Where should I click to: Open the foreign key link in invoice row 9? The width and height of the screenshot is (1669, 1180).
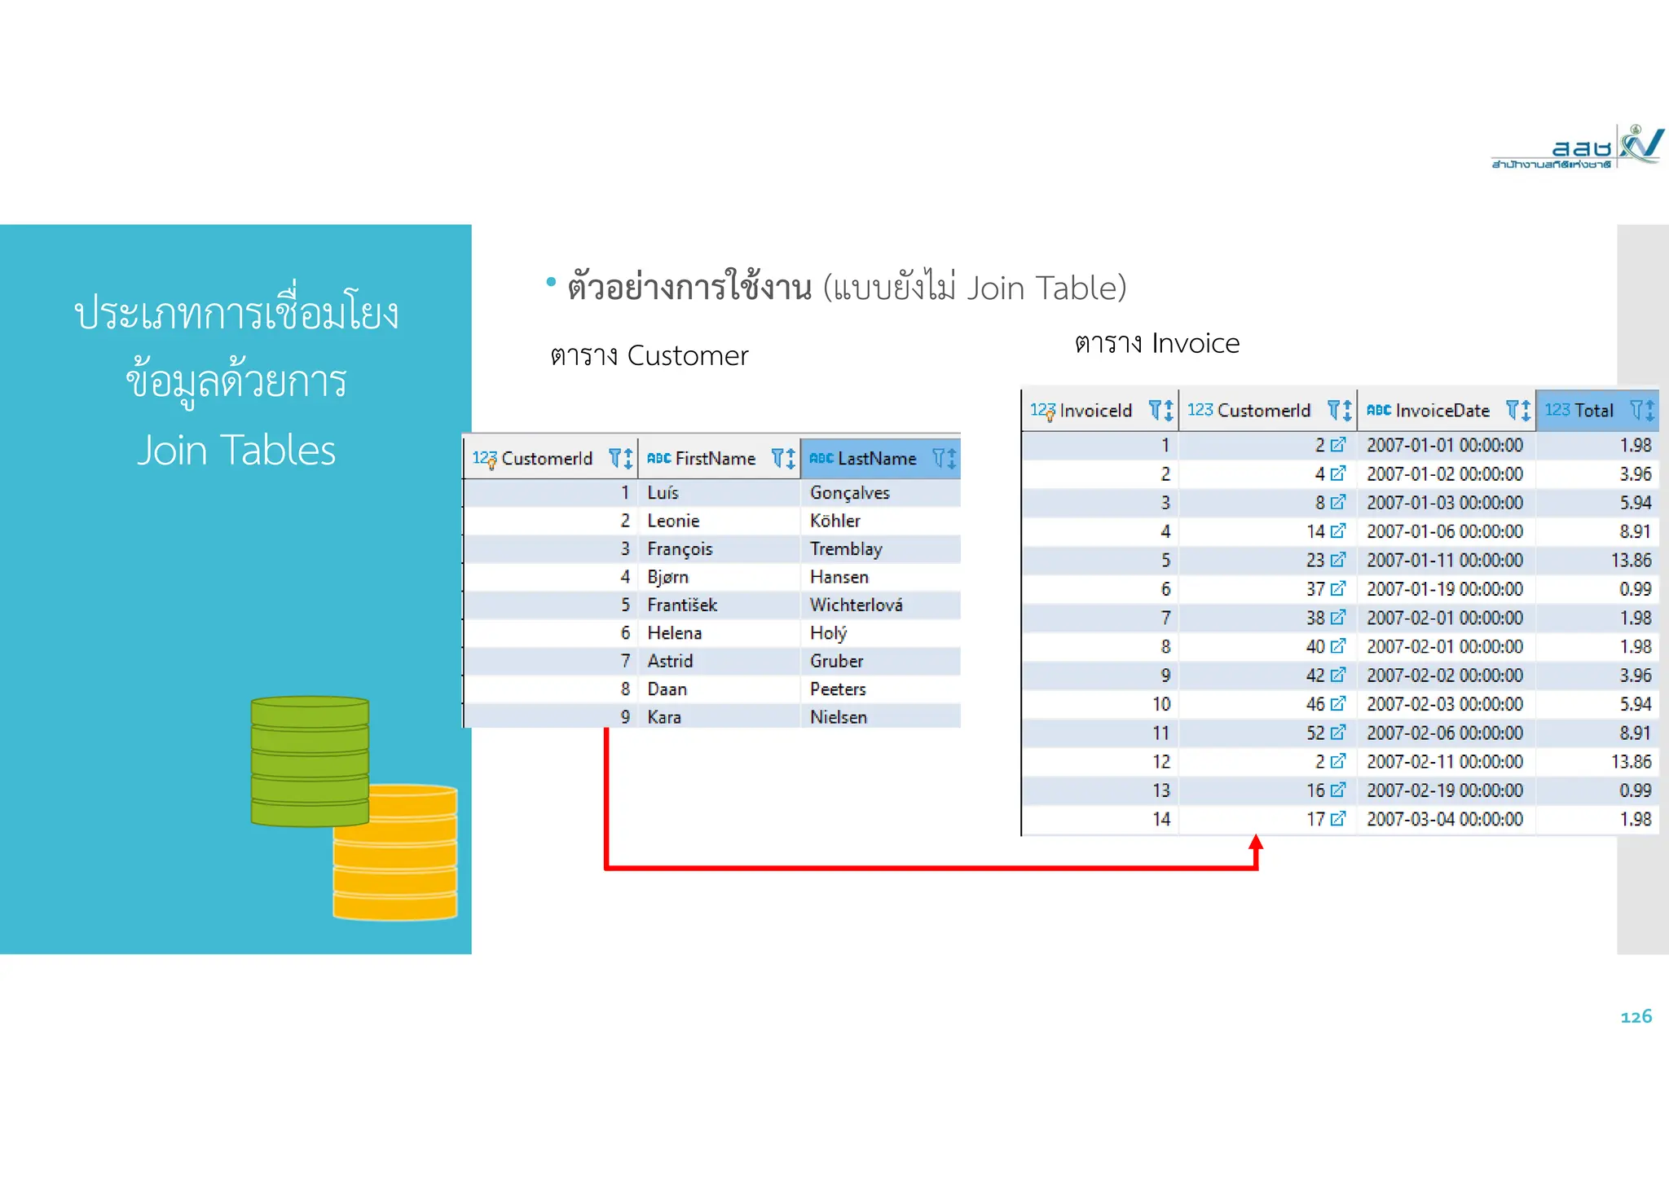click(1337, 675)
